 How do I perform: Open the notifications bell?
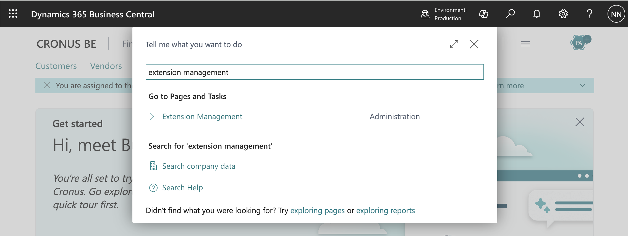click(x=537, y=14)
